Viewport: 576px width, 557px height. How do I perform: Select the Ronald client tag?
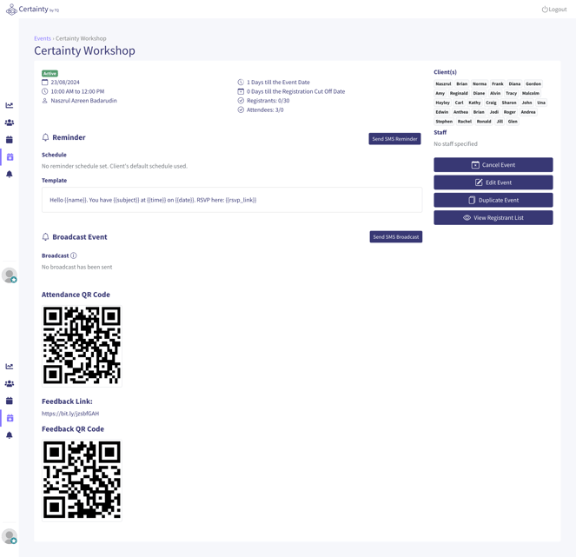(x=484, y=122)
